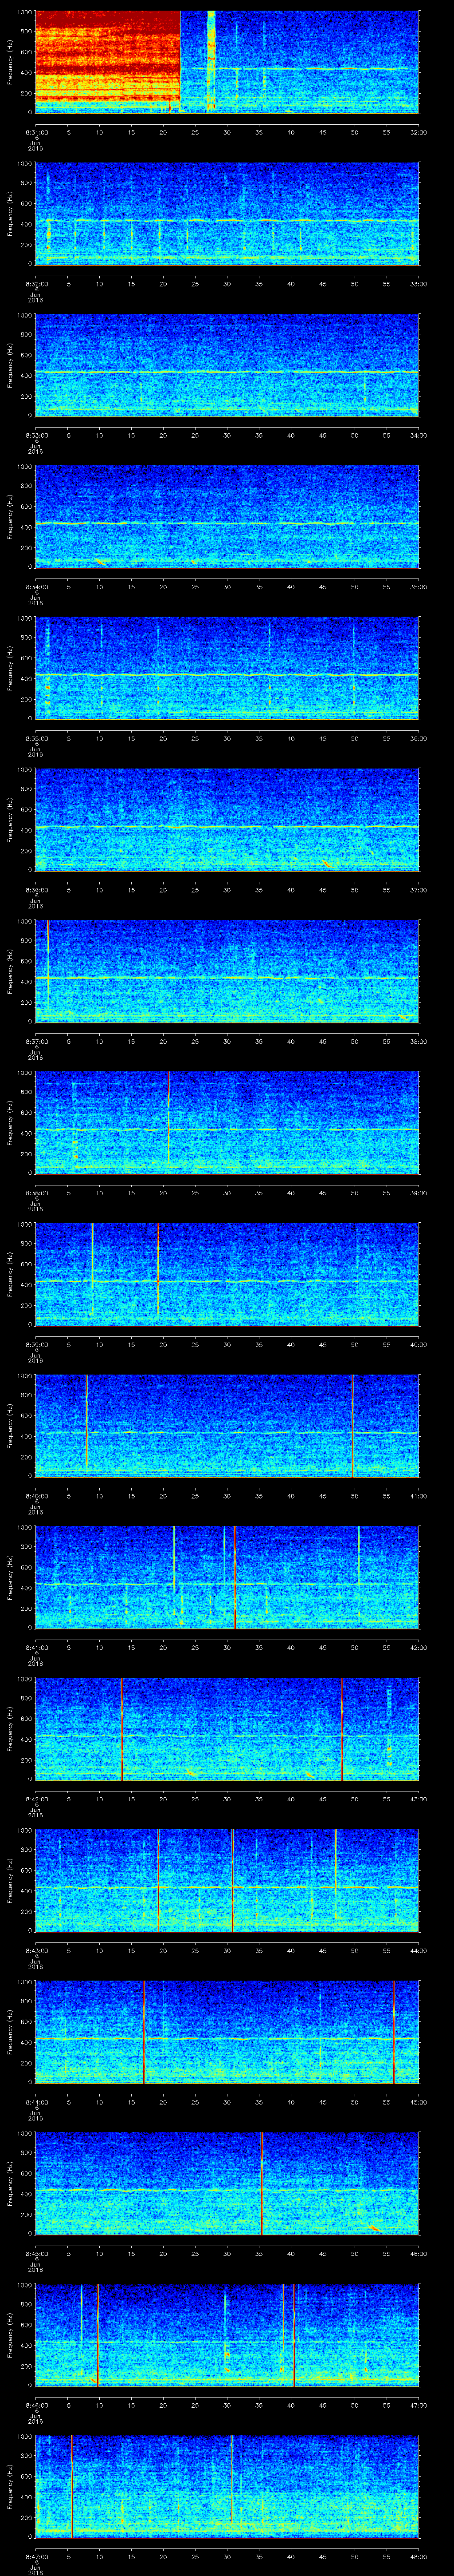
Task: Select the spectrogram panel starting at 8:43:00
Action: click(x=227, y=1881)
